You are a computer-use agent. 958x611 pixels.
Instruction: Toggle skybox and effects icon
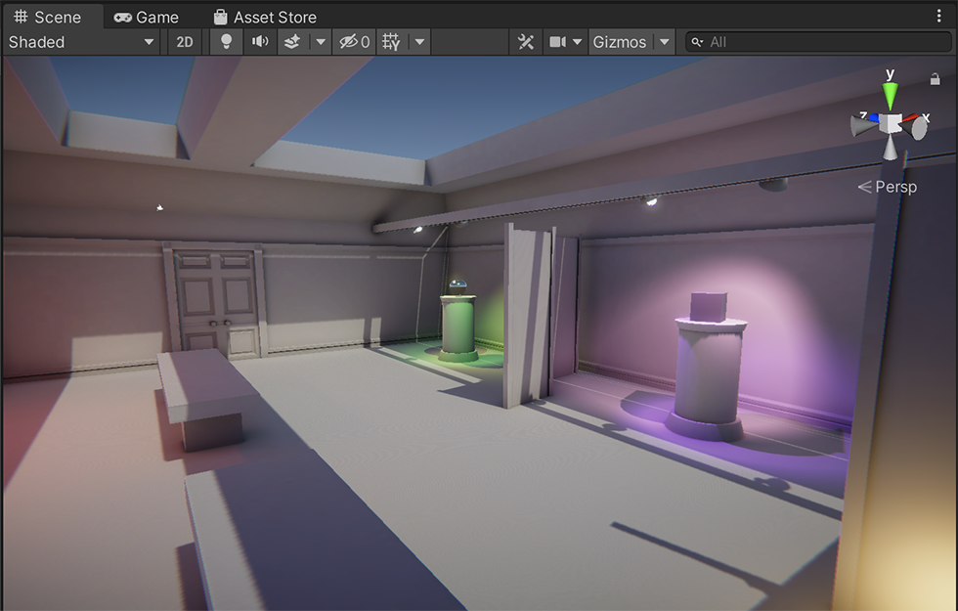291,42
